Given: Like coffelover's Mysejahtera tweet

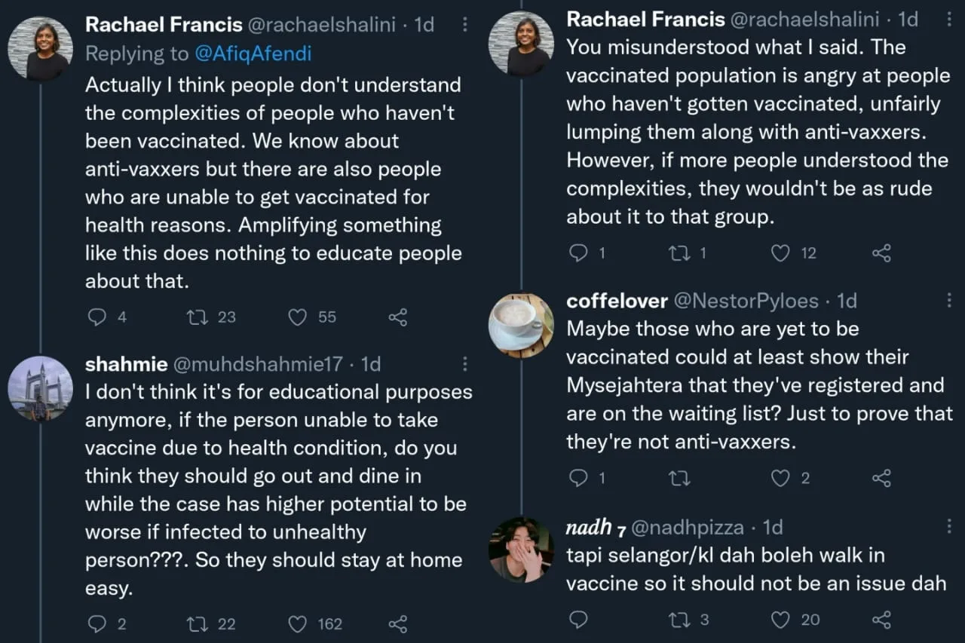Looking at the screenshot, I should (x=780, y=478).
